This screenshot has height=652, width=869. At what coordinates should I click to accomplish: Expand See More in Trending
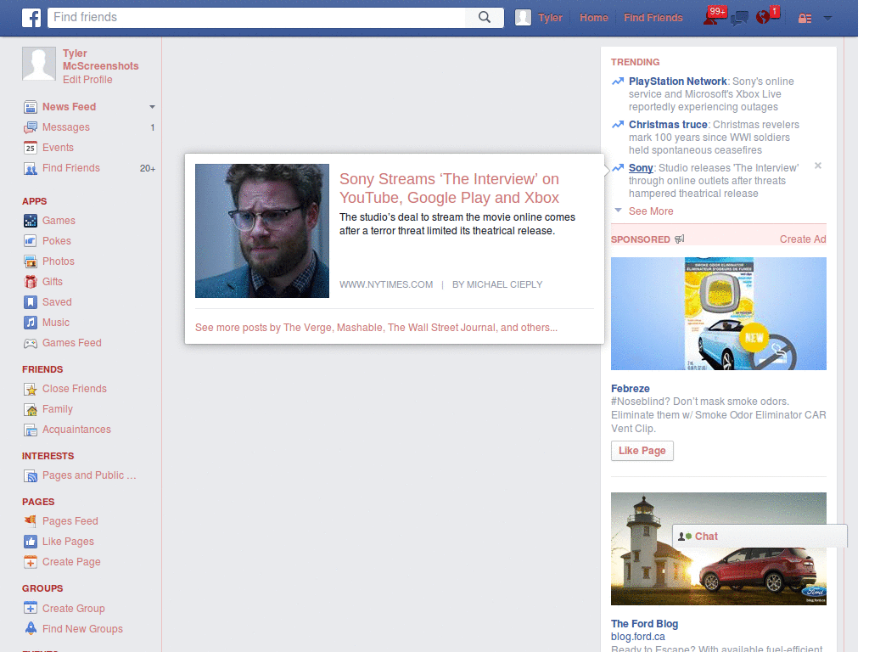click(x=650, y=211)
